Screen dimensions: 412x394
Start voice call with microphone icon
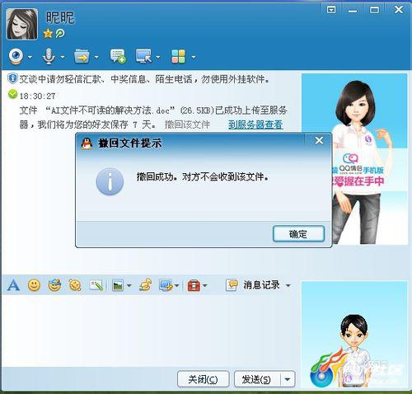tap(49, 57)
